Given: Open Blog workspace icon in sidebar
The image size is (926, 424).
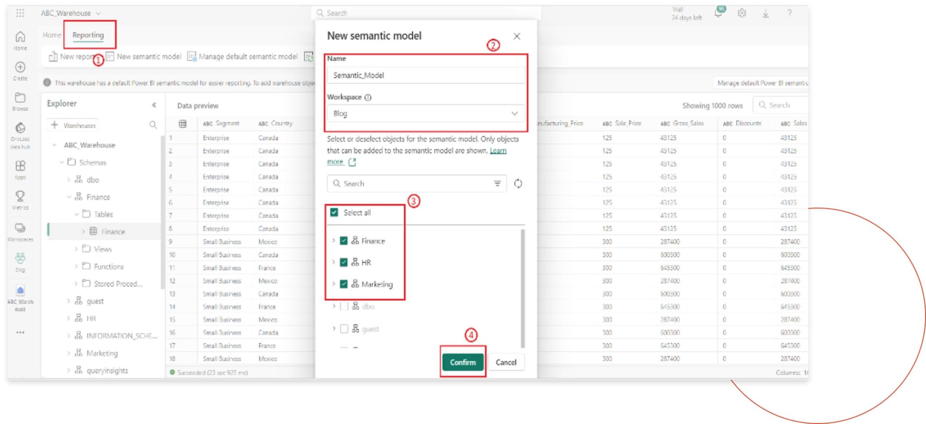Looking at the screenshot, I should pyautogui.click(x=20, y=262).
